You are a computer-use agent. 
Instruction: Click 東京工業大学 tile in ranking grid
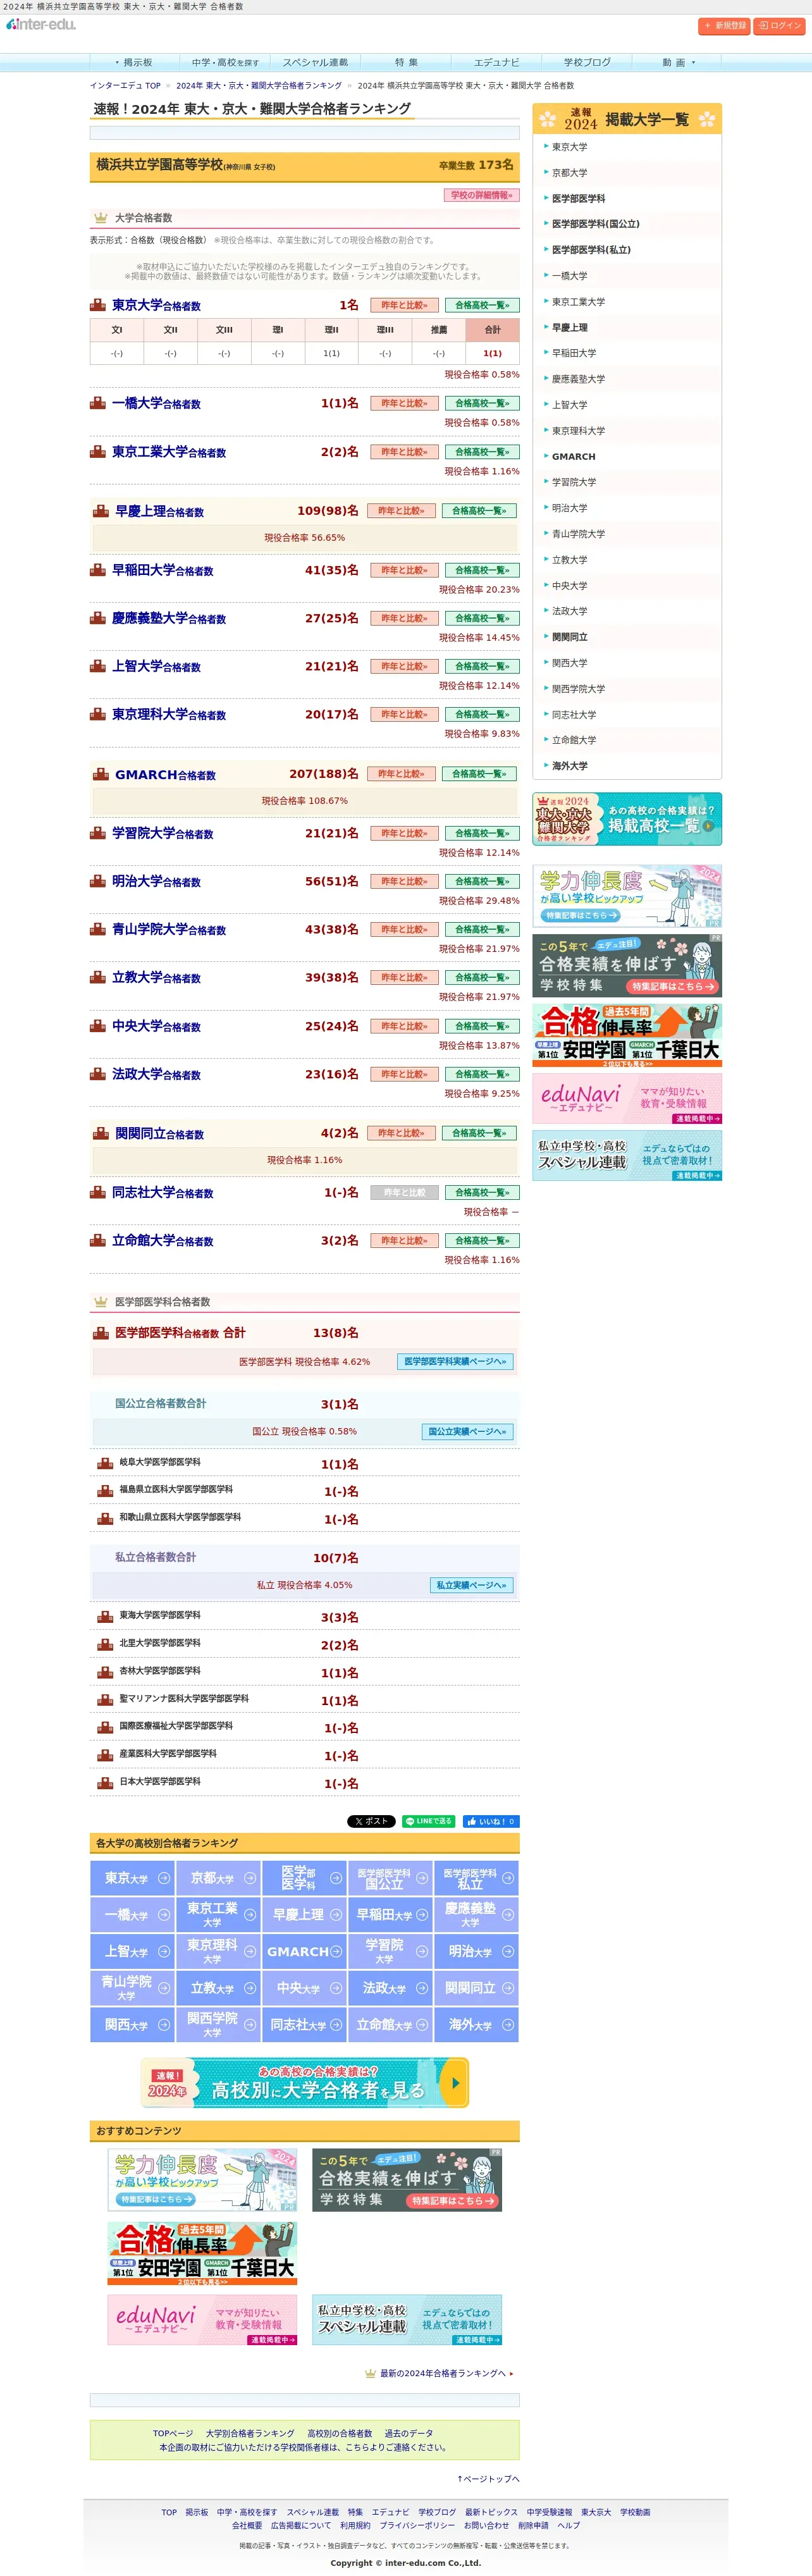pyautogui.click(x=218, y=1915)
